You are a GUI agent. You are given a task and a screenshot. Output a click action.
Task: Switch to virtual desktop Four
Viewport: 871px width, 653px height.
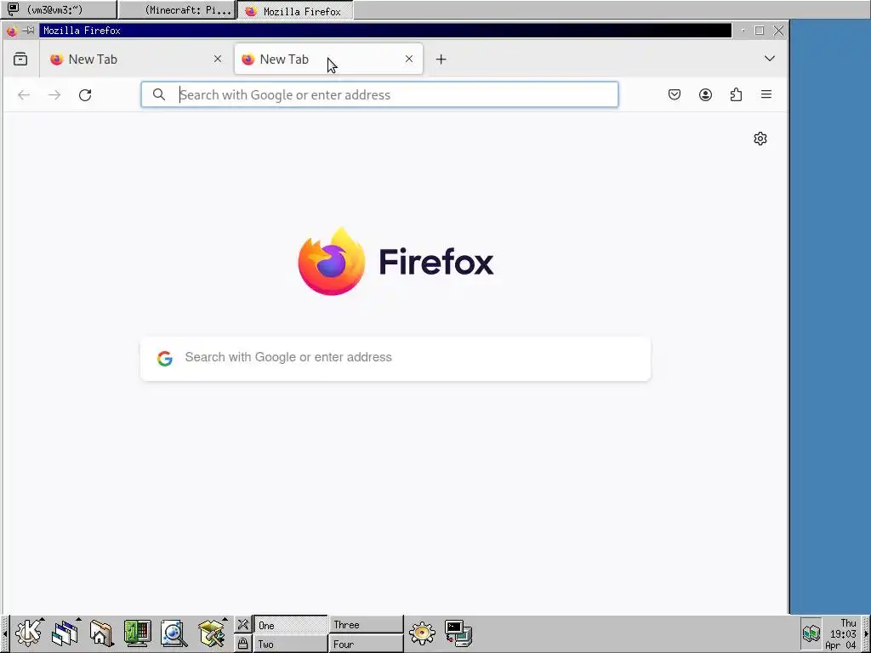(366, 644)
